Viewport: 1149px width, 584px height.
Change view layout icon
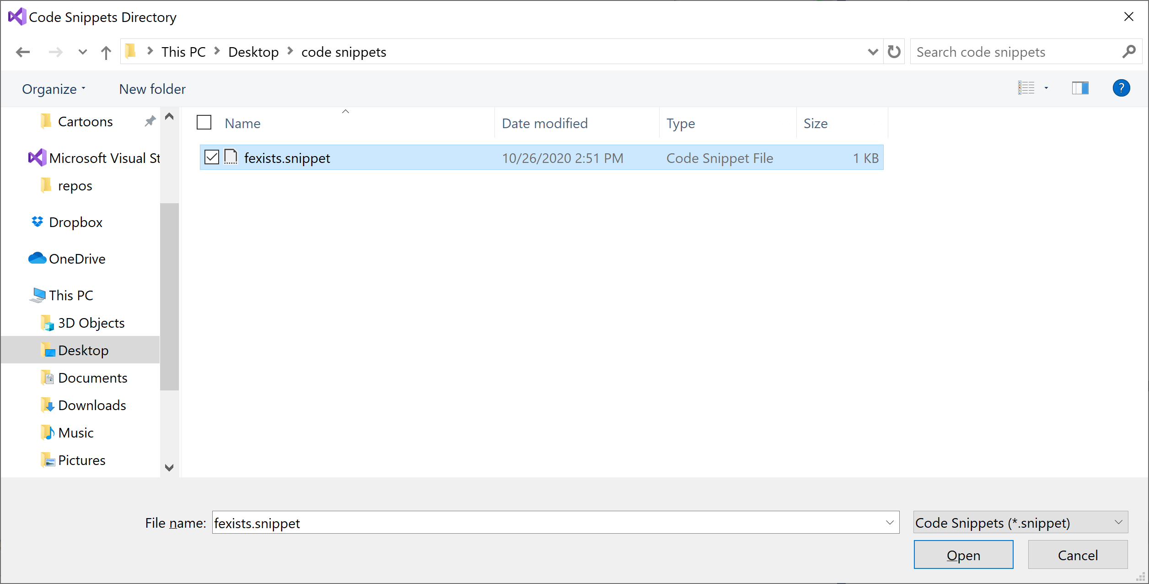(x=1026, y=88)
